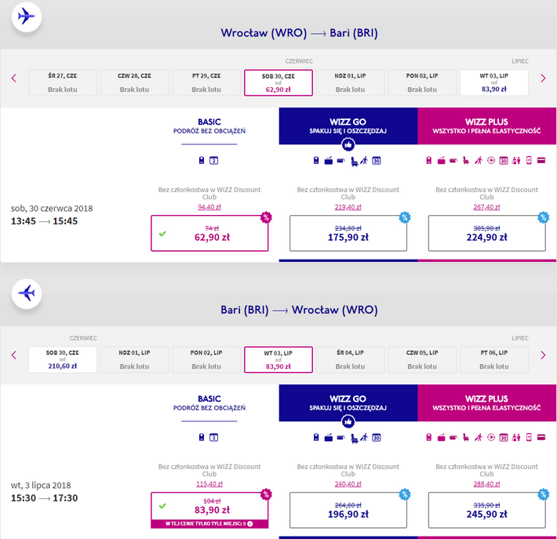Click outbound time 13:45 → 15:45
Viewport: 557px width, 539px height.
click(x=44, y=221)
